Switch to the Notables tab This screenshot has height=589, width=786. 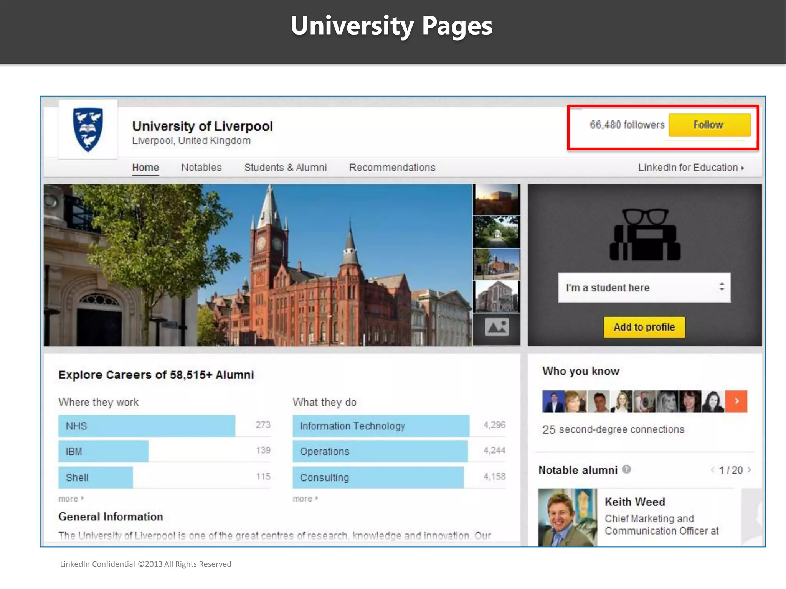click(x=201, y=168)
